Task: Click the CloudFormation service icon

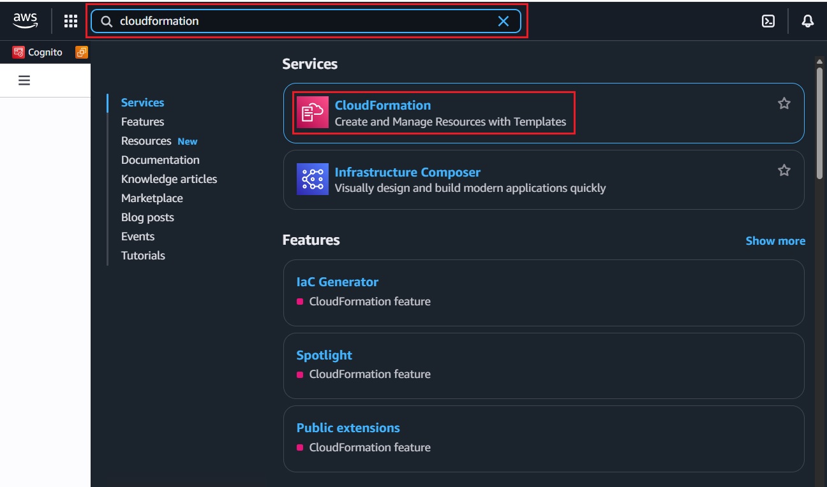Action: click(x=313, y=113)
